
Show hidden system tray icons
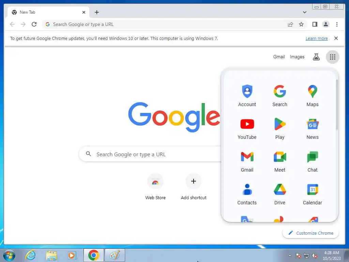click(290, 256)
